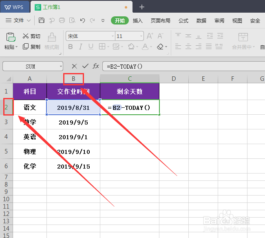Click cell containing 英语

tap(30, 137)
